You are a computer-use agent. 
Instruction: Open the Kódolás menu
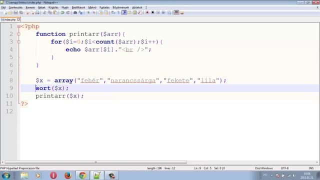point(53,7)
